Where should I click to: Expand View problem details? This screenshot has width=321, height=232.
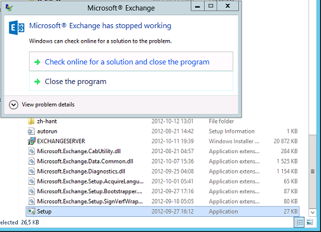(x=13, y=105)
